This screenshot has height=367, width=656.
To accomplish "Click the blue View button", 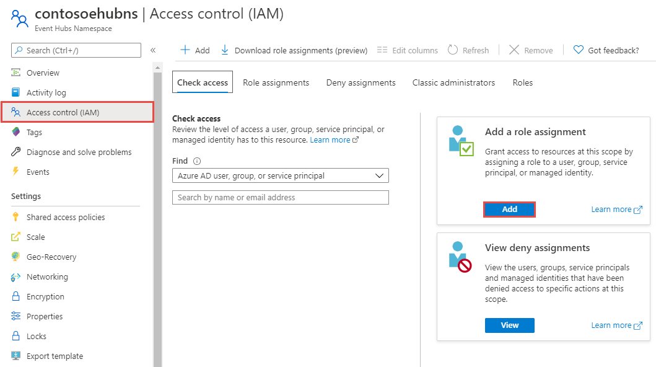I will [510, 325].
